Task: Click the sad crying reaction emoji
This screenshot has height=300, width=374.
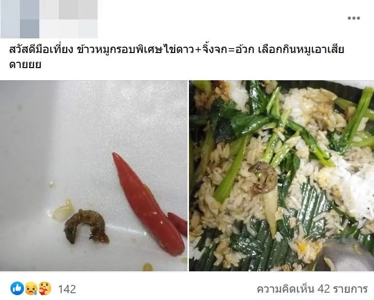Action: (x=31, y=288)
